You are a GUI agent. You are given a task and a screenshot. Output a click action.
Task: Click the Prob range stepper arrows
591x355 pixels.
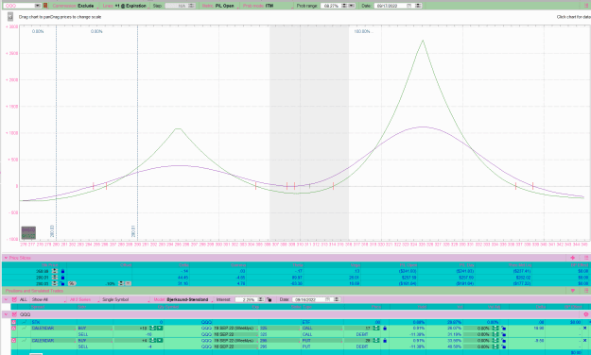point(344,6)
